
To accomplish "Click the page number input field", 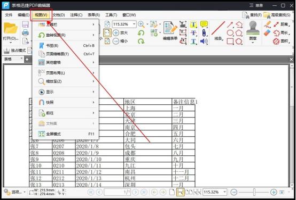I will coord(117,192).
